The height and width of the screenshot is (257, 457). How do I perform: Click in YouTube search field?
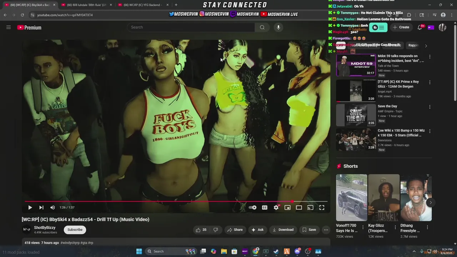coord(191,27)
